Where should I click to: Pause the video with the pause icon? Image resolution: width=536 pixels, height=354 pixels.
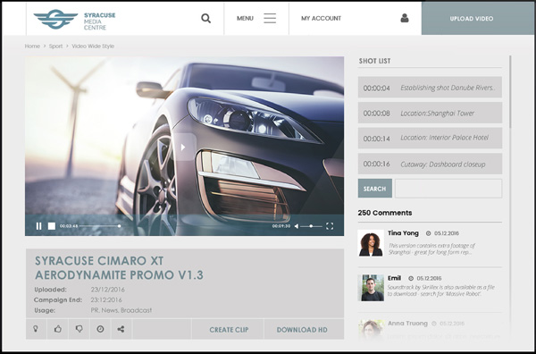point(38,226)
